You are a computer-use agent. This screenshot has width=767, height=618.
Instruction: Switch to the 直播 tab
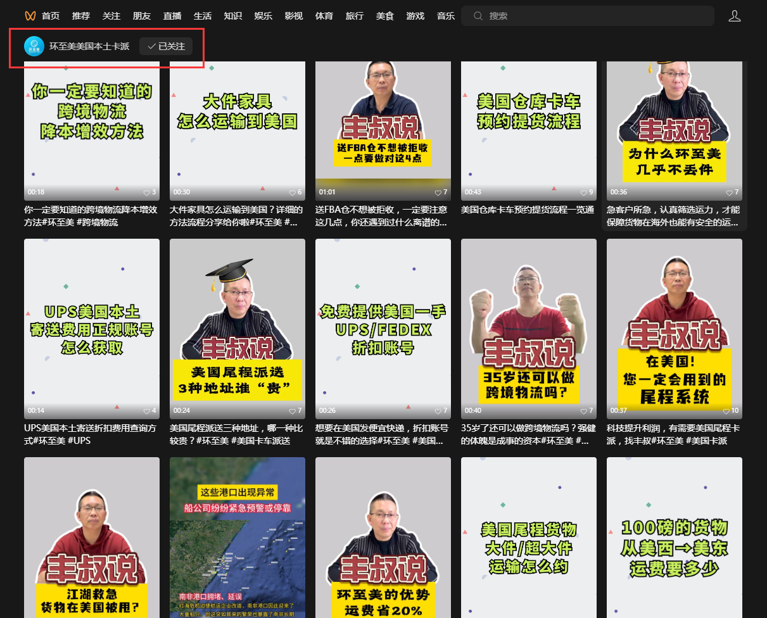coord(172,16)
